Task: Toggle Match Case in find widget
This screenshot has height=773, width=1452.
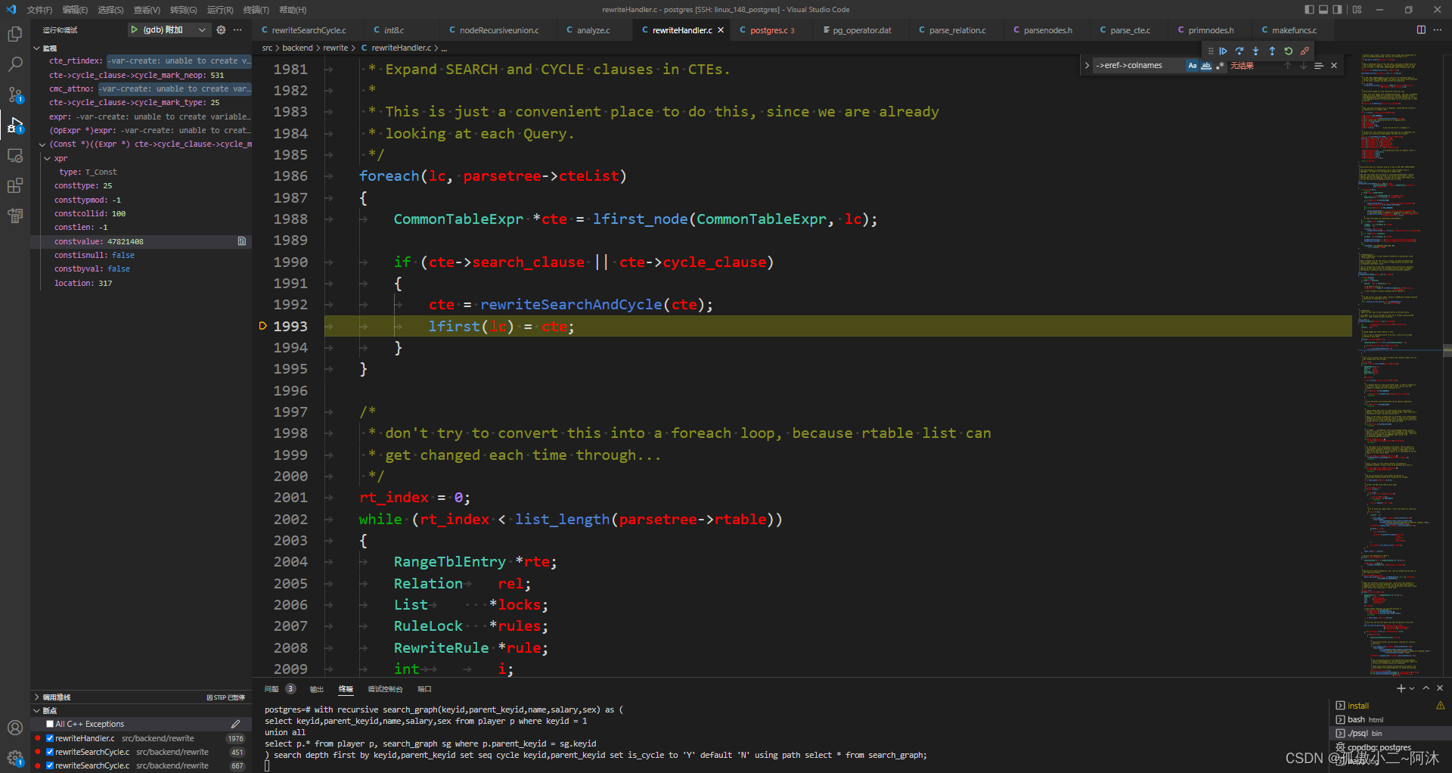Action: click(1193, 66)
